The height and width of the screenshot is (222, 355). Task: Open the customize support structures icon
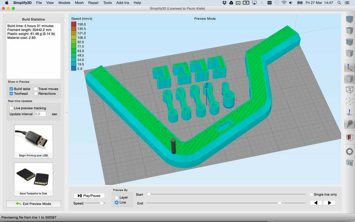click(349, 162)
